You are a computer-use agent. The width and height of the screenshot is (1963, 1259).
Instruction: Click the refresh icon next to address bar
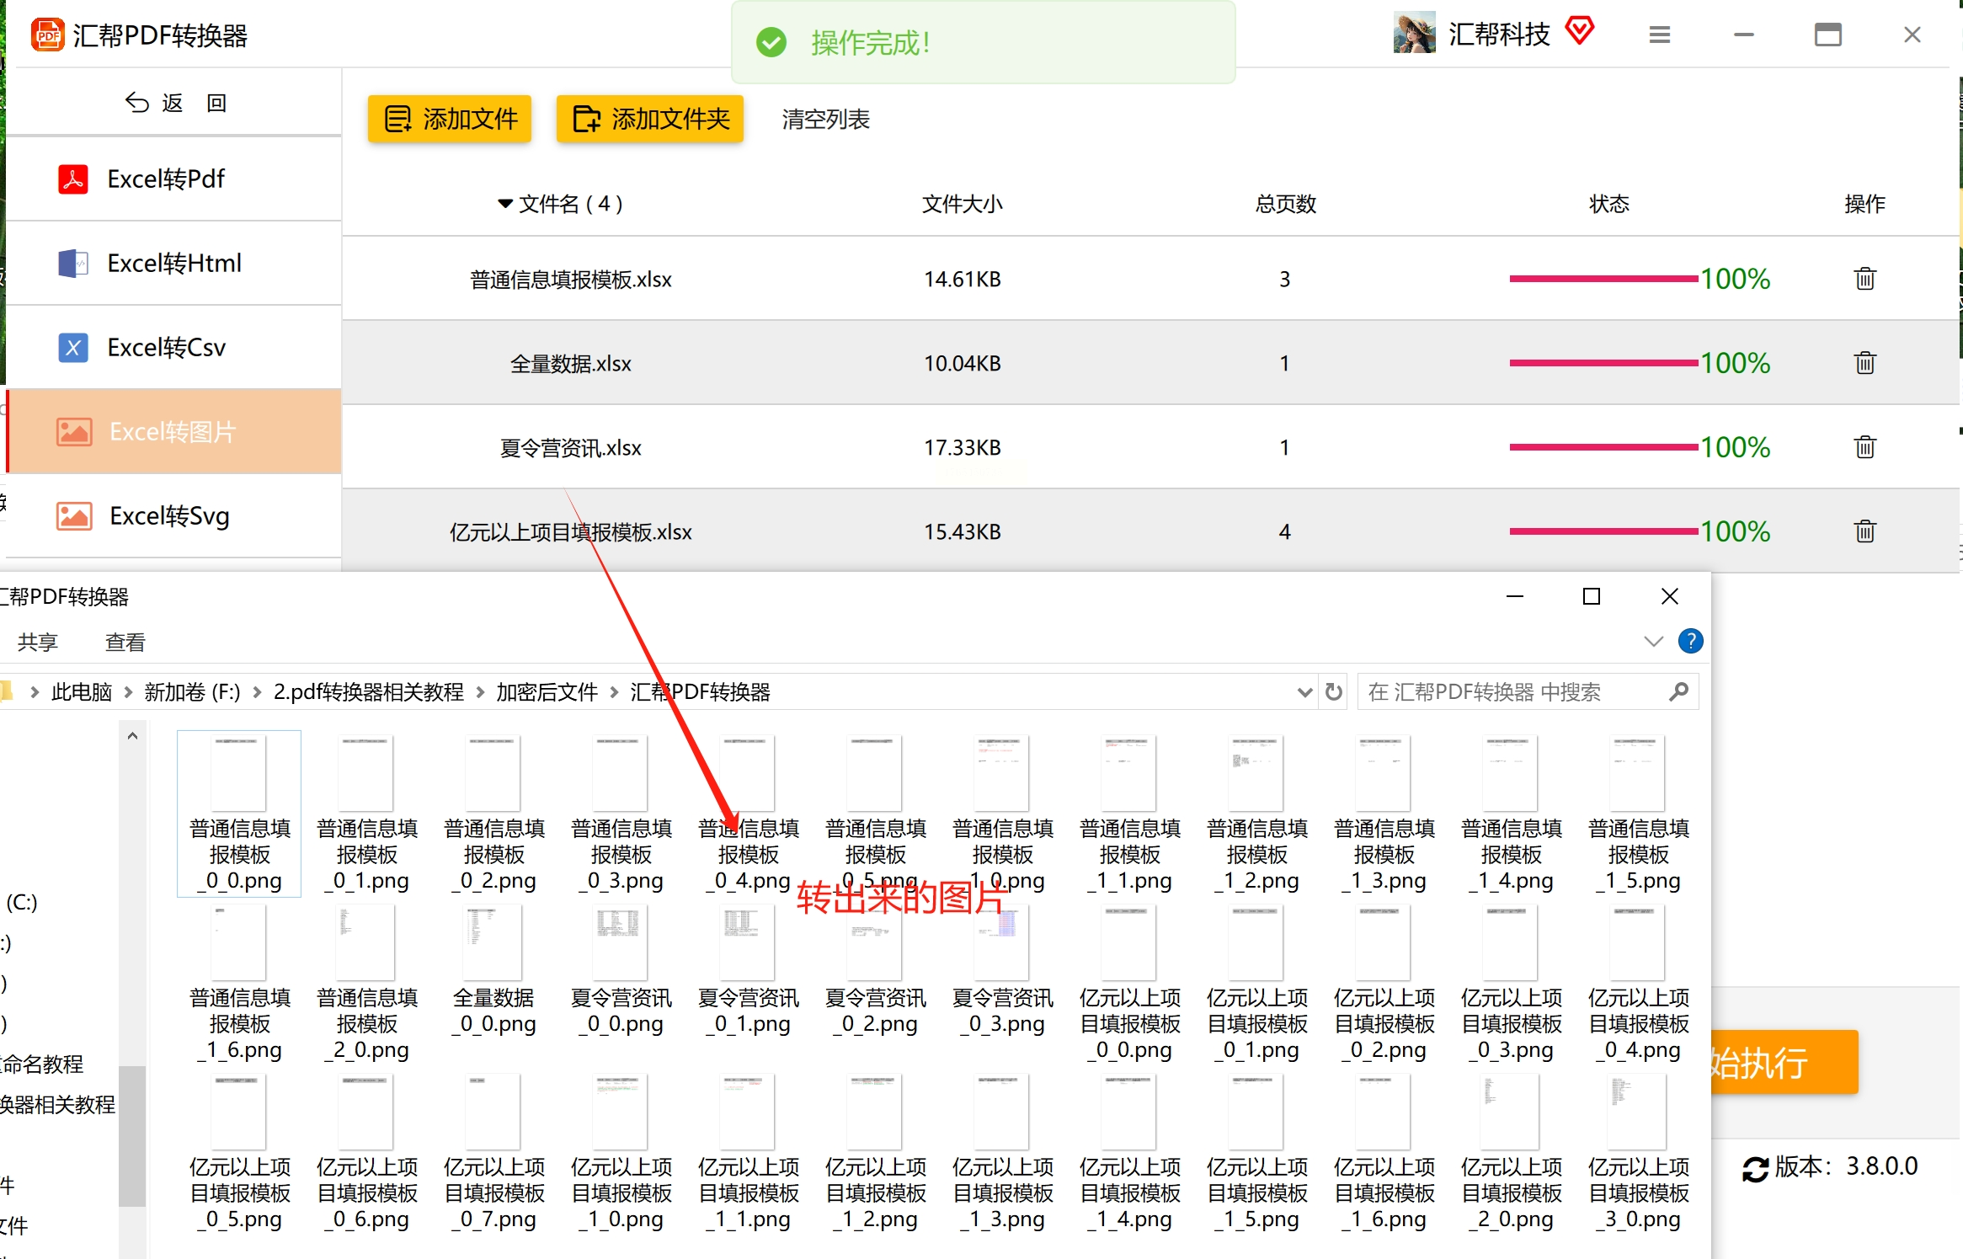[x=1334, y=692]
